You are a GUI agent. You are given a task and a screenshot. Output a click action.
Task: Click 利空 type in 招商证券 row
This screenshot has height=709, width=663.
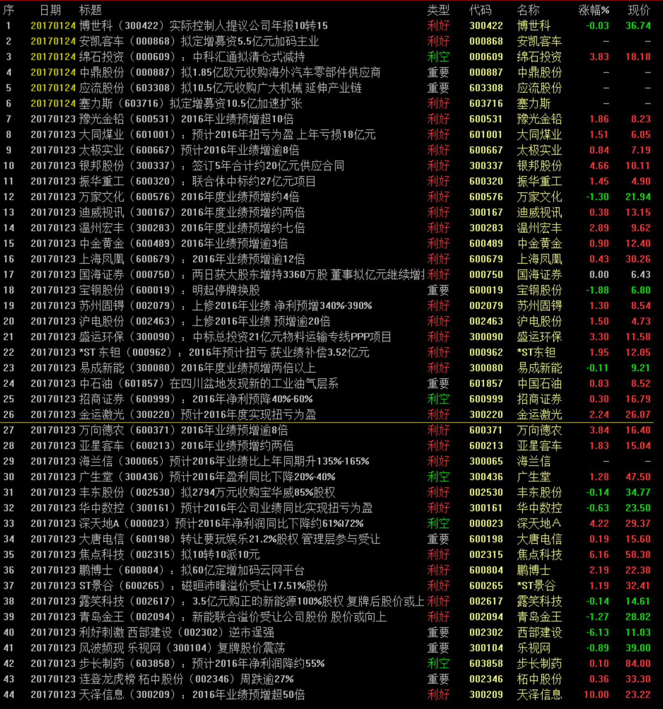[x=438, y=399]
